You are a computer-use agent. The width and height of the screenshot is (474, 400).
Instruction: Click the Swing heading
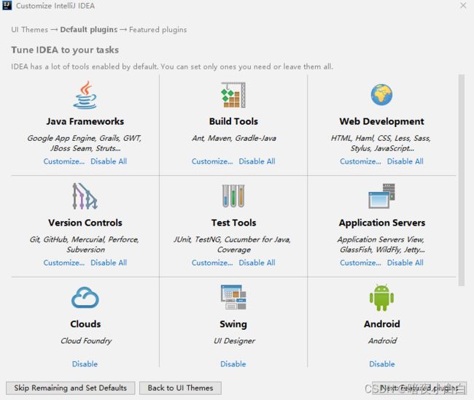point(233,324)
